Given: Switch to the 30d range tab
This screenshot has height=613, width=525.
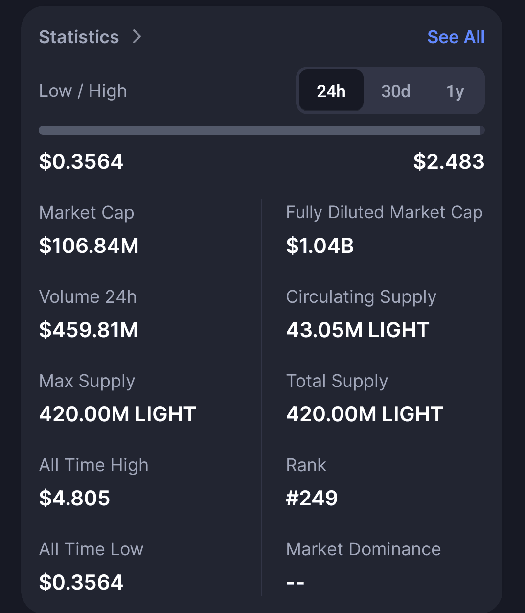Looking at the screenshot, I should 395,91.
